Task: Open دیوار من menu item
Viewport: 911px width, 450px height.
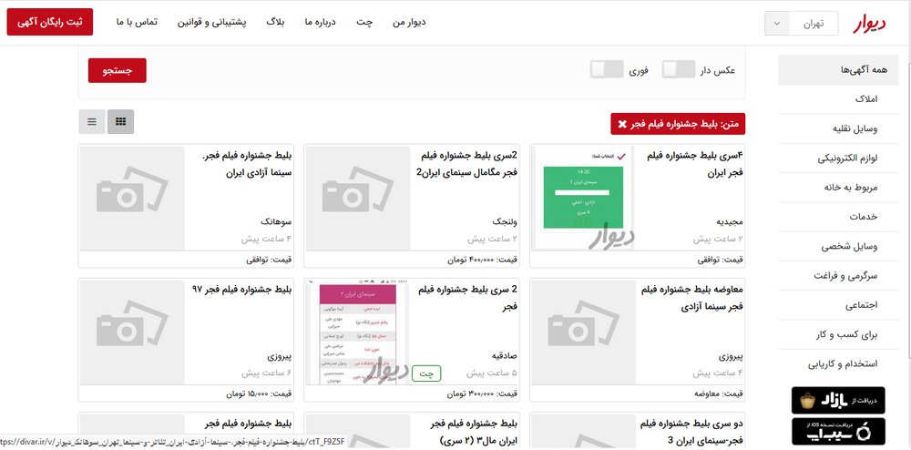Action: tap(409, 22)
